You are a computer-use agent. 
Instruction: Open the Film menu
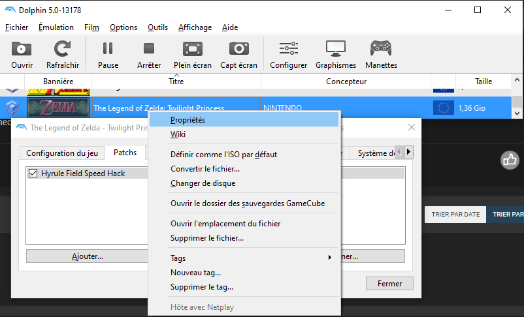point(91,27)
